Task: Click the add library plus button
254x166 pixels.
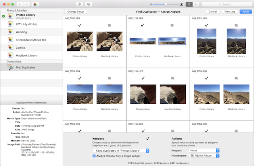Action: [20, 4]
